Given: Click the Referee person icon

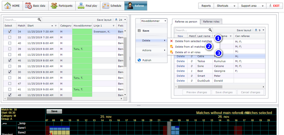Looking at the screenshot, I should pos(130,6).
